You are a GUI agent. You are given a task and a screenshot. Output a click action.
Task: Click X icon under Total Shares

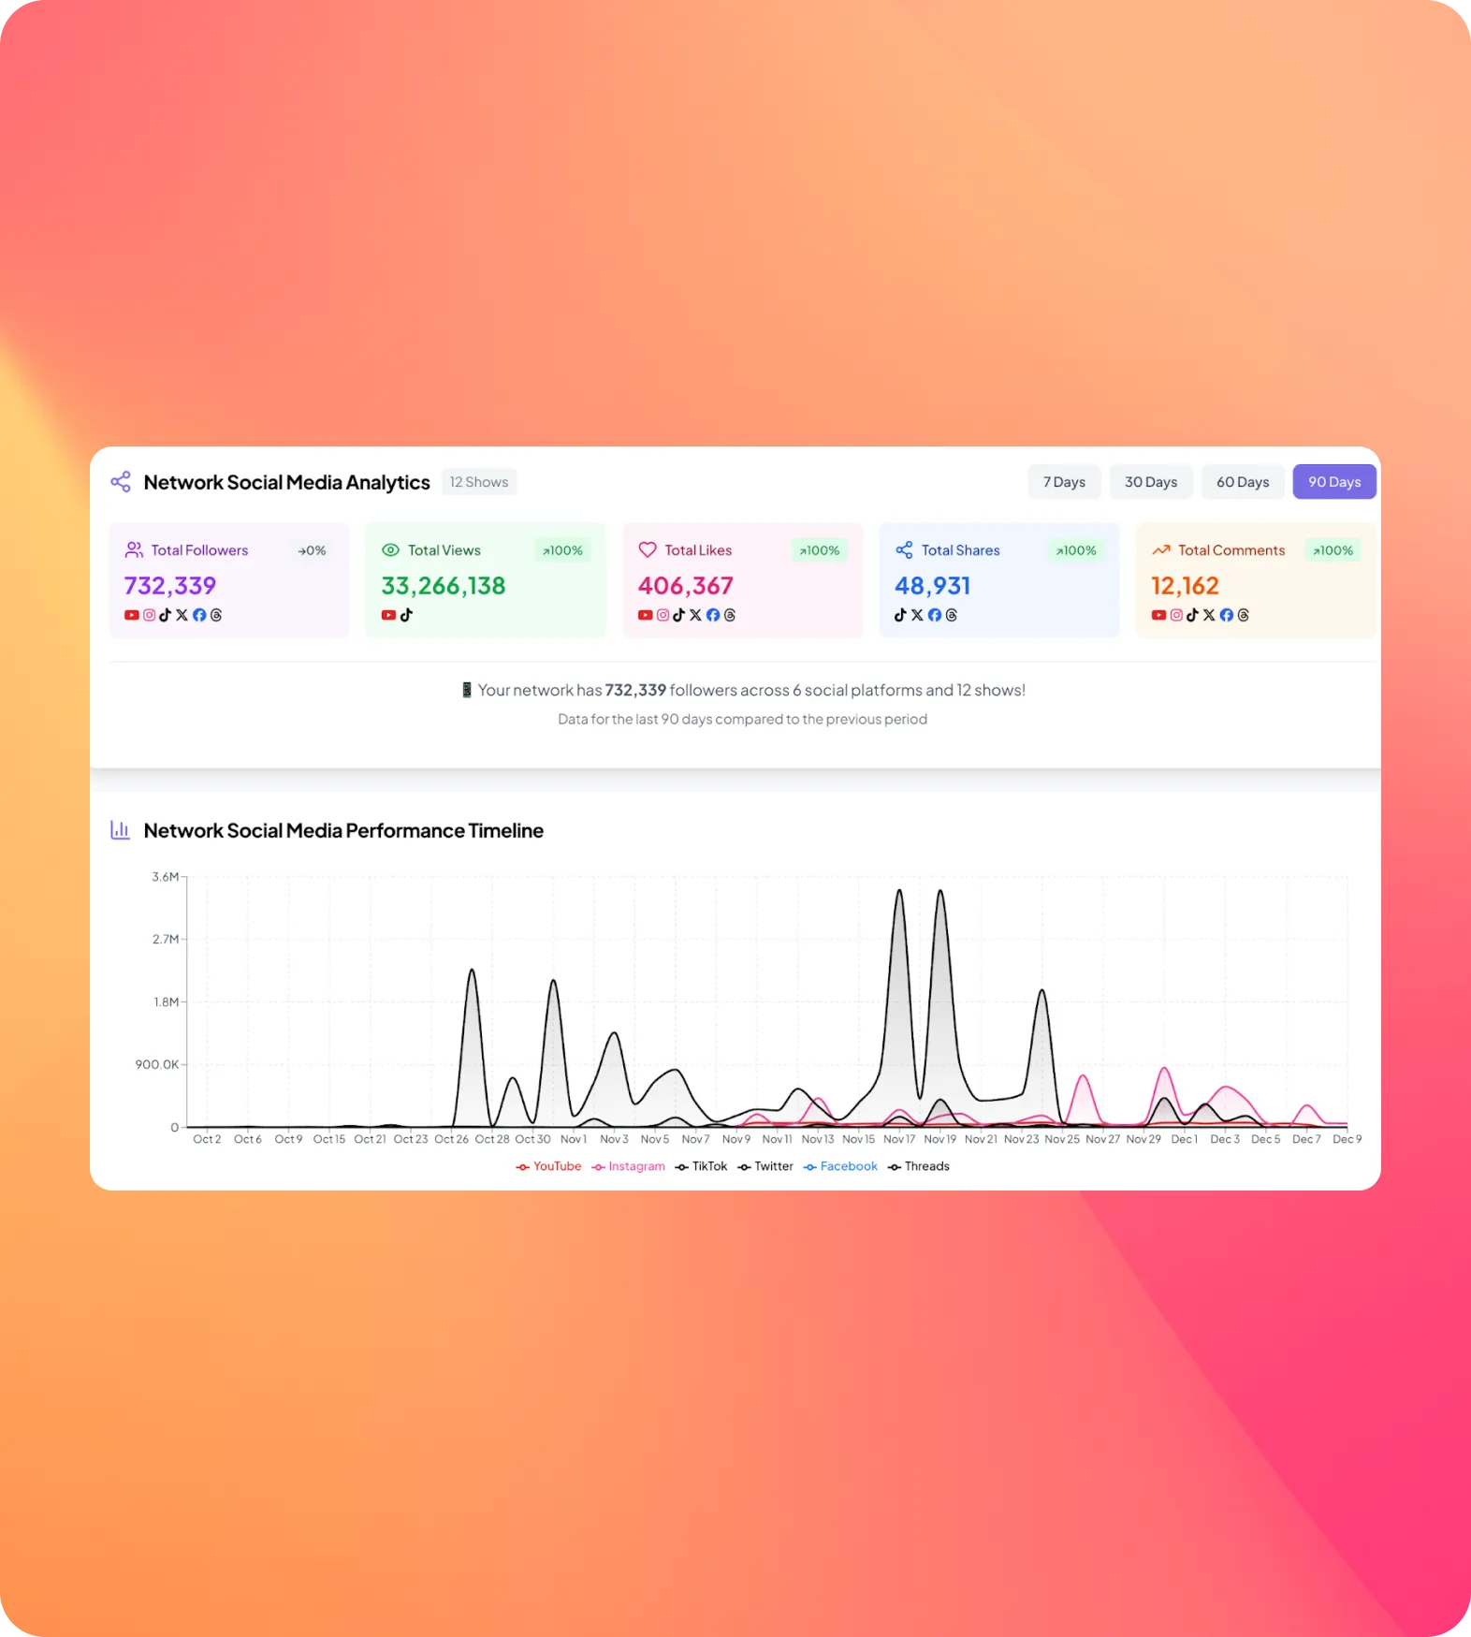point(917,615)
